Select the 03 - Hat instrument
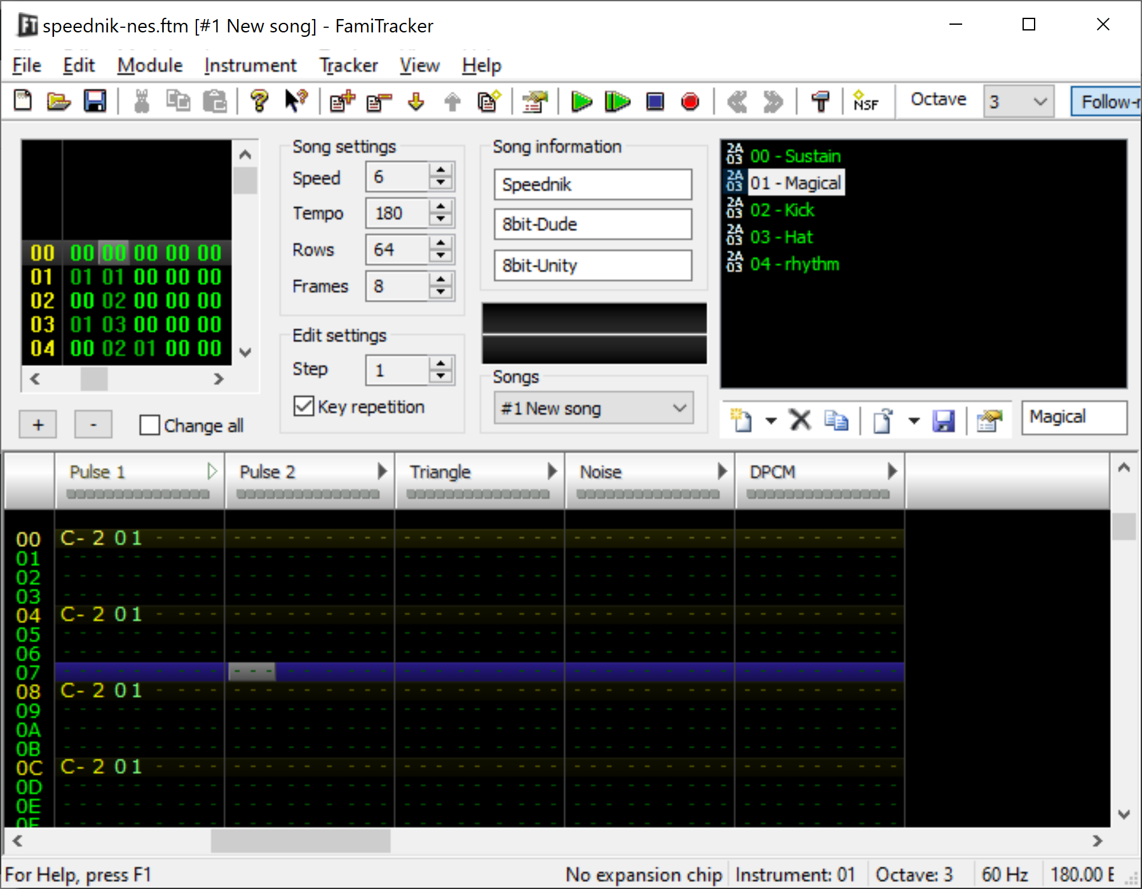Viewport: 1142px width, 889px height. coord(782,237)
